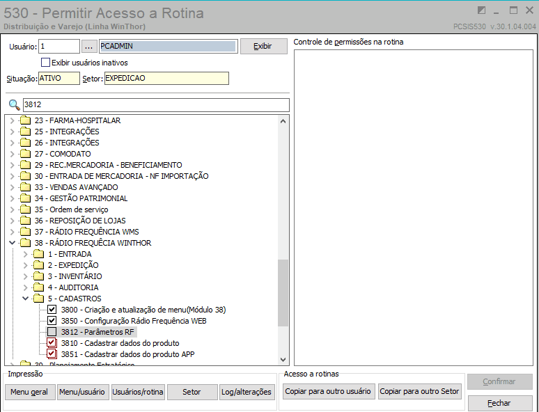Click the PCADMIN user name field
The image size is (539, 412).
click(169, 46)
